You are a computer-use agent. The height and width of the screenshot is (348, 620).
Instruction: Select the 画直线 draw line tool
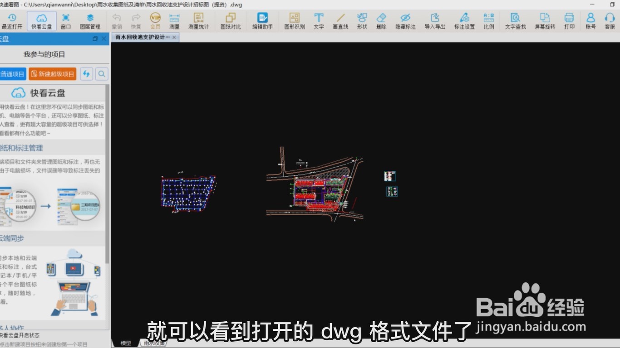click(x=340, y=21)
